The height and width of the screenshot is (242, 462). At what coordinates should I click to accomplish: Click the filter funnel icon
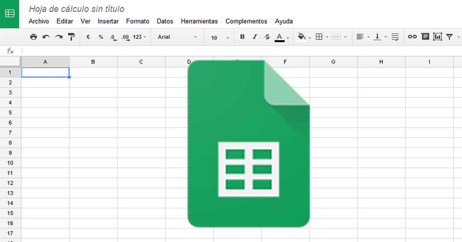click(449, 37)
